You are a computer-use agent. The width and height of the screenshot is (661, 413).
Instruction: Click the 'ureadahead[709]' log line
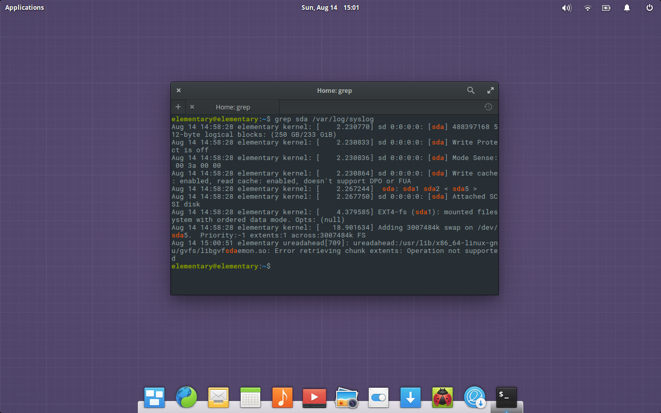click(x=335, y=250)
